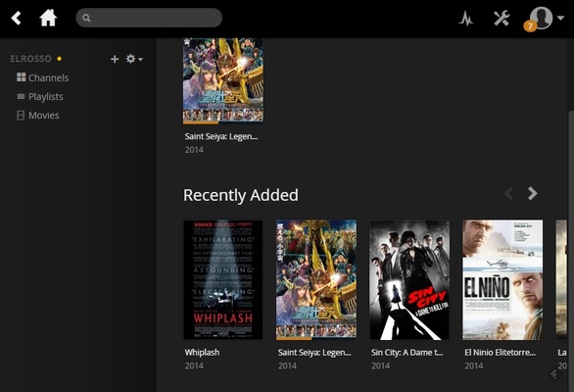Go back using the left arrow icon

point(16,18)
